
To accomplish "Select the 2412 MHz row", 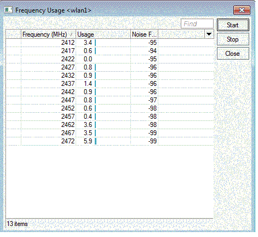I will pos(110,43).
